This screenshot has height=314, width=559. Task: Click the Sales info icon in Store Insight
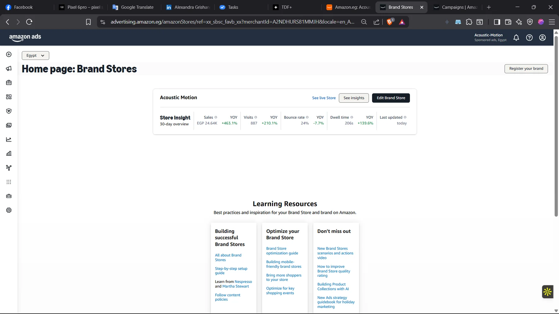tap(216, 117)
